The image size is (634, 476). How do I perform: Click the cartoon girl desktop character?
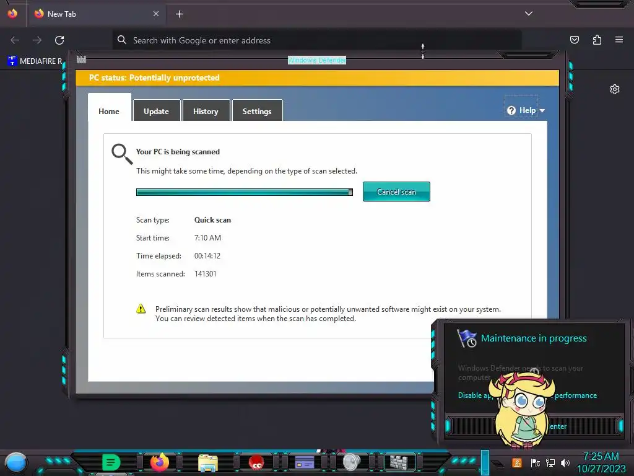point(523,409)
